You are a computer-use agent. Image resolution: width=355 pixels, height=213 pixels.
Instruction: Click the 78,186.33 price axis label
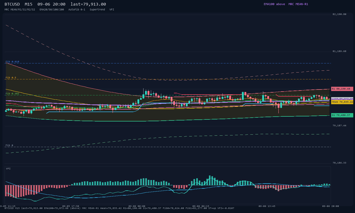[340, 163]
